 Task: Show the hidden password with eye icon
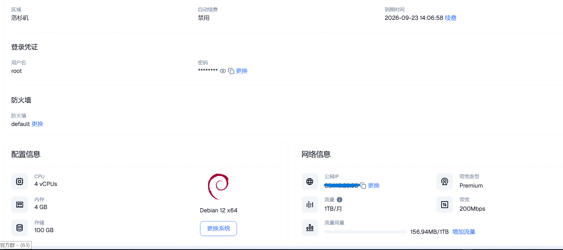[x=223, y=71]
